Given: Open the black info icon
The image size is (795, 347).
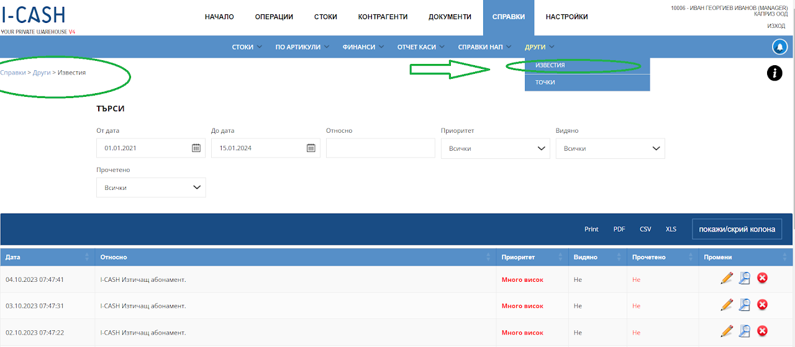Looking at the screenshot, I should (x=775, y=73).
